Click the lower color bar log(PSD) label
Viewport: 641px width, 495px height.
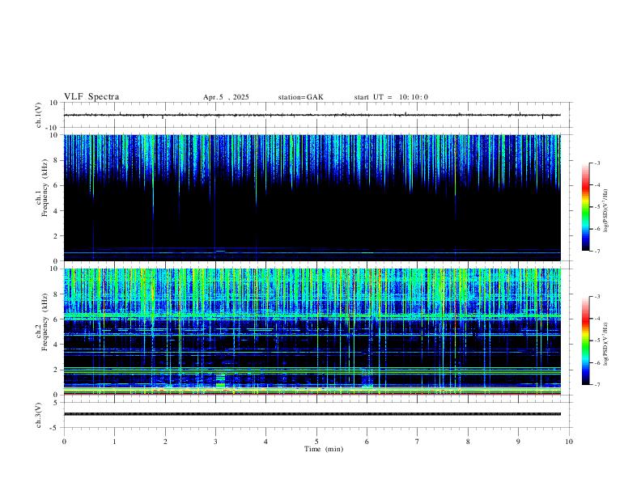coord(605,344)
